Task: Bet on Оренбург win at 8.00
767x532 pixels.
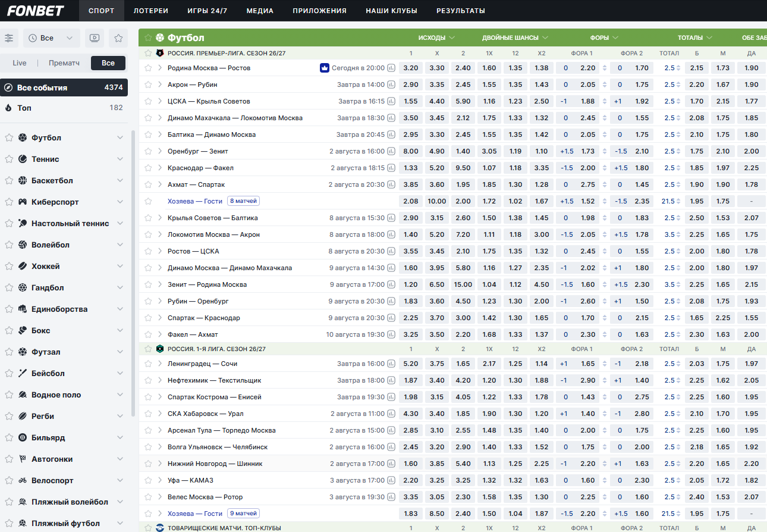Action: 411,151
